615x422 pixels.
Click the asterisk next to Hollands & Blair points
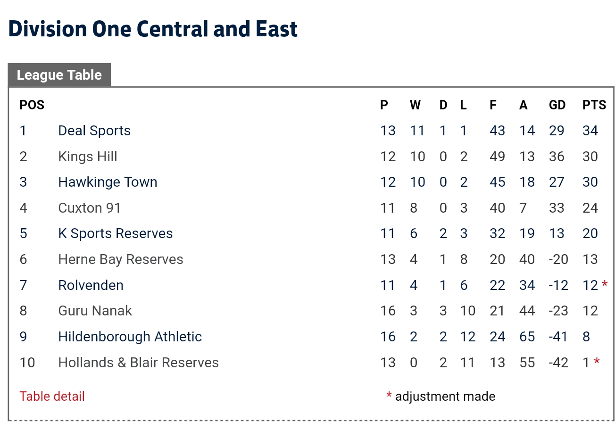click(x=597, y=362)
